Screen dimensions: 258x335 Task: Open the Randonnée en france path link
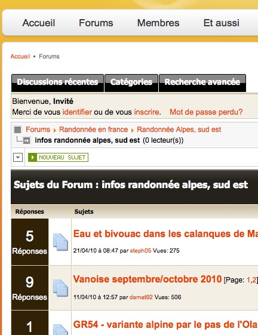tap(93, 130)
